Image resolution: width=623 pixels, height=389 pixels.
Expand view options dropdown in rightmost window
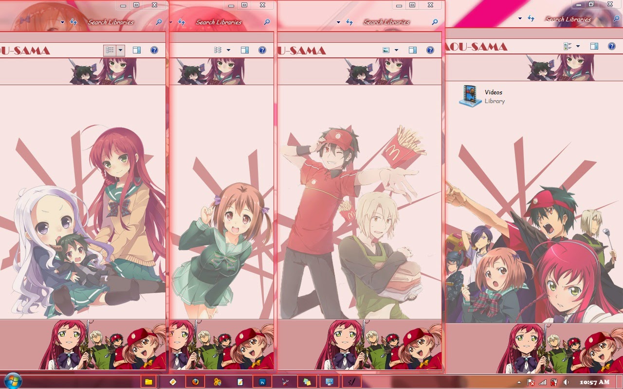578,46
